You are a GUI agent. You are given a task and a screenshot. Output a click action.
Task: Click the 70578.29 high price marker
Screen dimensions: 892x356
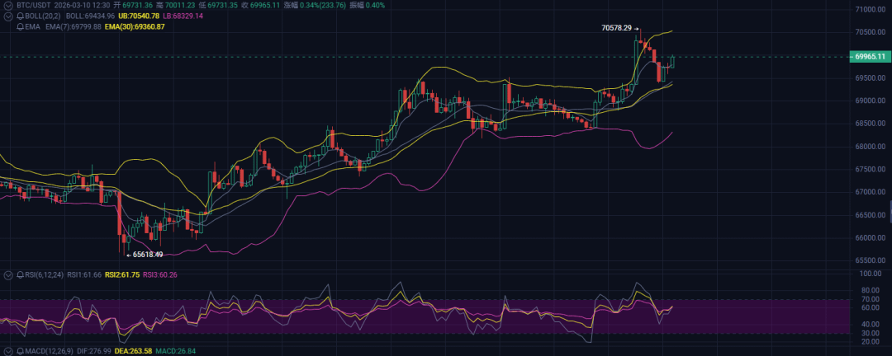pyautogui.click(x=617, y=27)
